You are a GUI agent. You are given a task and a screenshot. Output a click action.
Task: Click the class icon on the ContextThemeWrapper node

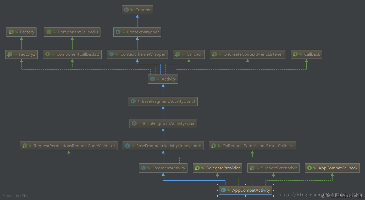(x=112, y=54)
